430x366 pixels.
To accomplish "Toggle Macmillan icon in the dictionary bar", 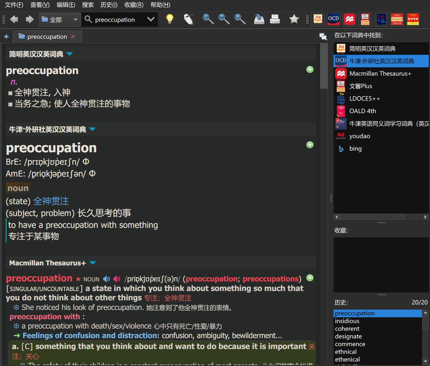I will pos(349,20).
